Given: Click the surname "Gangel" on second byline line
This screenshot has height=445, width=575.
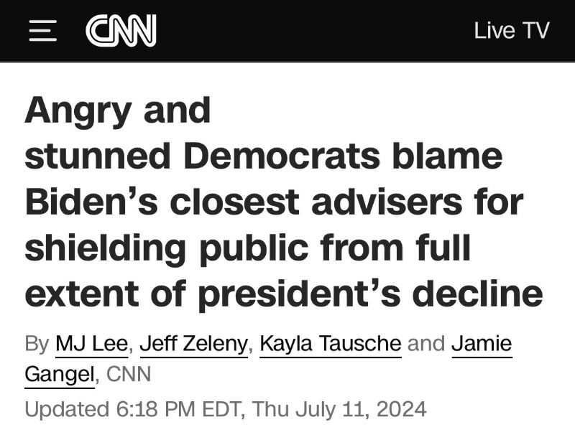Looking at the screenshot, I should coord(60,374).
